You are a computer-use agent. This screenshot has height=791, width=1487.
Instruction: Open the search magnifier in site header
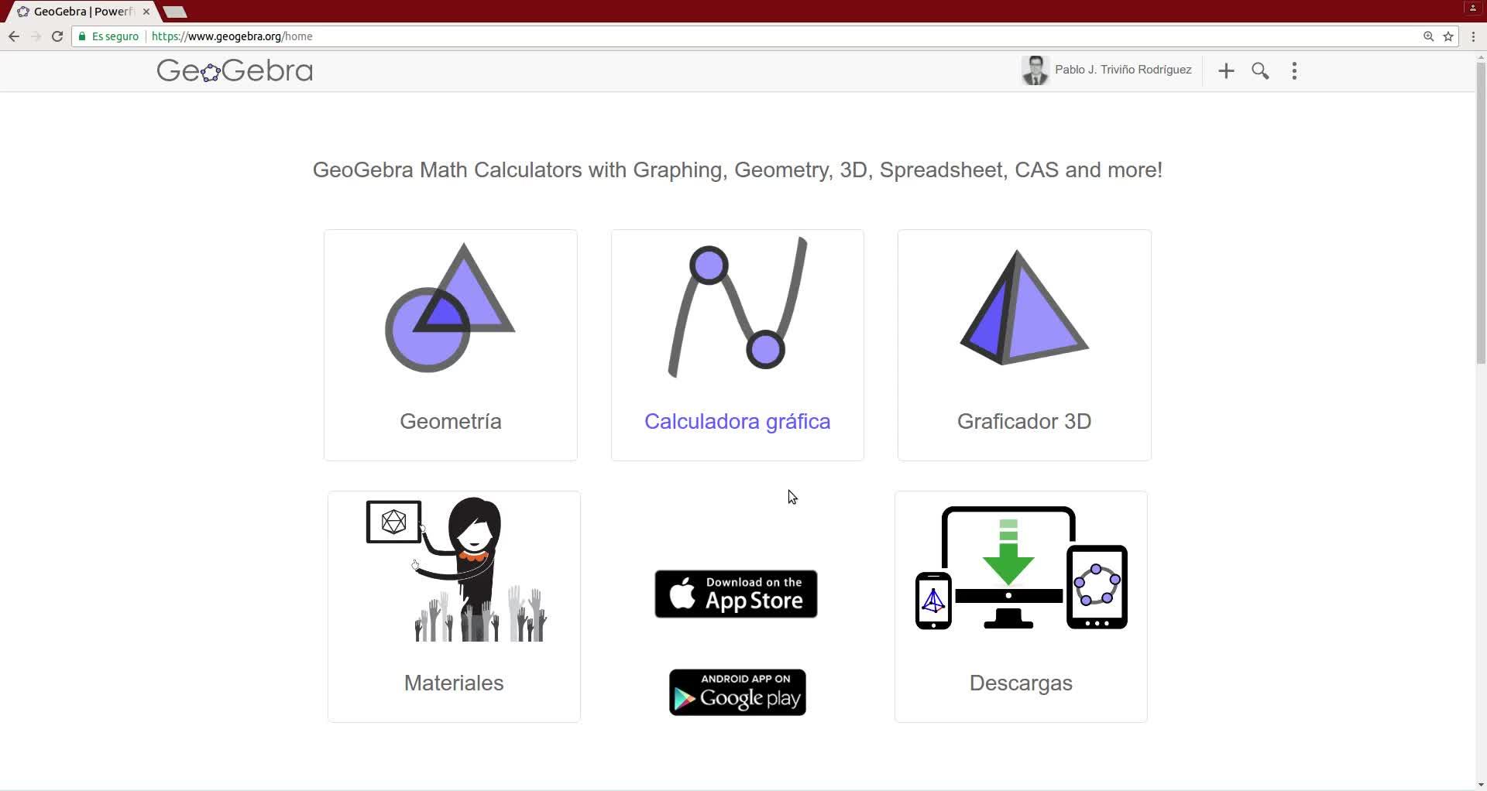pyautogui.click(x=1260, y=71)
